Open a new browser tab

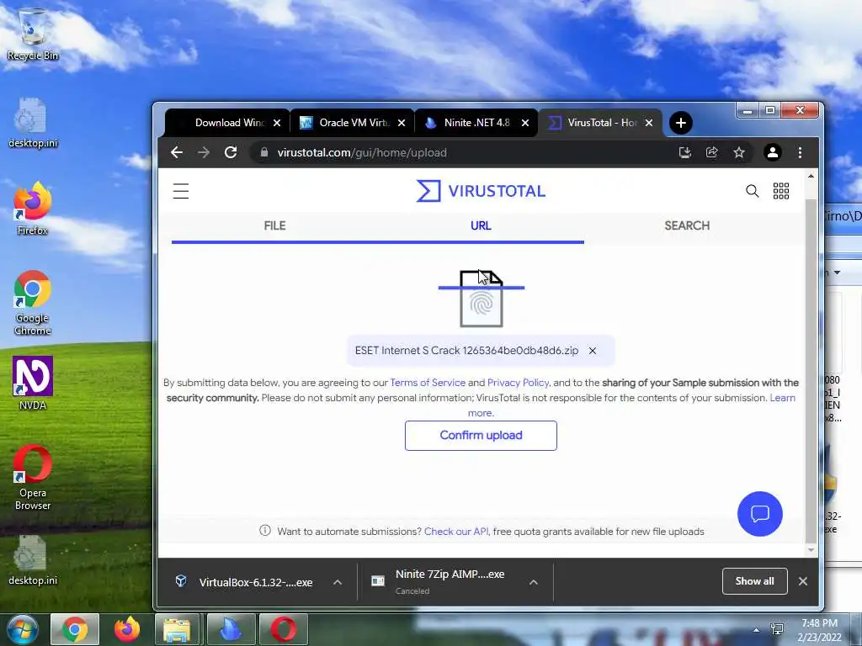click(x=680, y=123)
